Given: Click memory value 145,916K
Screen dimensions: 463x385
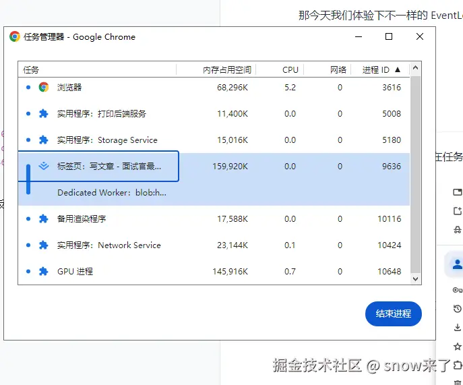Looking at the screenshot, I should (230, 272).
